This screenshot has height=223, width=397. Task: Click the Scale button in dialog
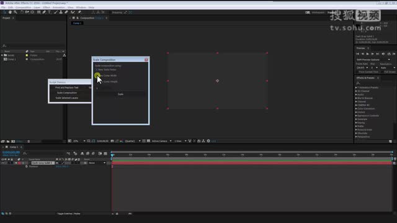[120, 94]
